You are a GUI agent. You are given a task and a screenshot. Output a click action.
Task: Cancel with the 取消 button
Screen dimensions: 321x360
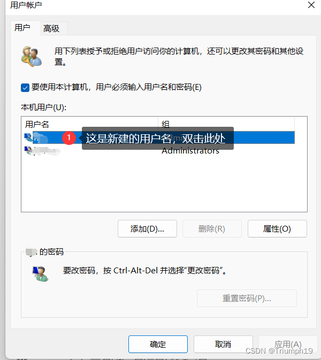point(223,344)
